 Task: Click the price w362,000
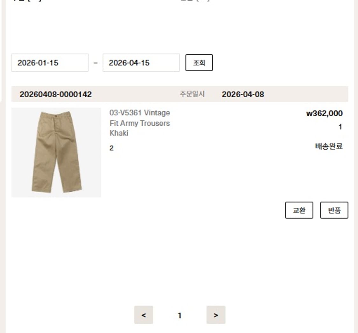coord(325,113)
